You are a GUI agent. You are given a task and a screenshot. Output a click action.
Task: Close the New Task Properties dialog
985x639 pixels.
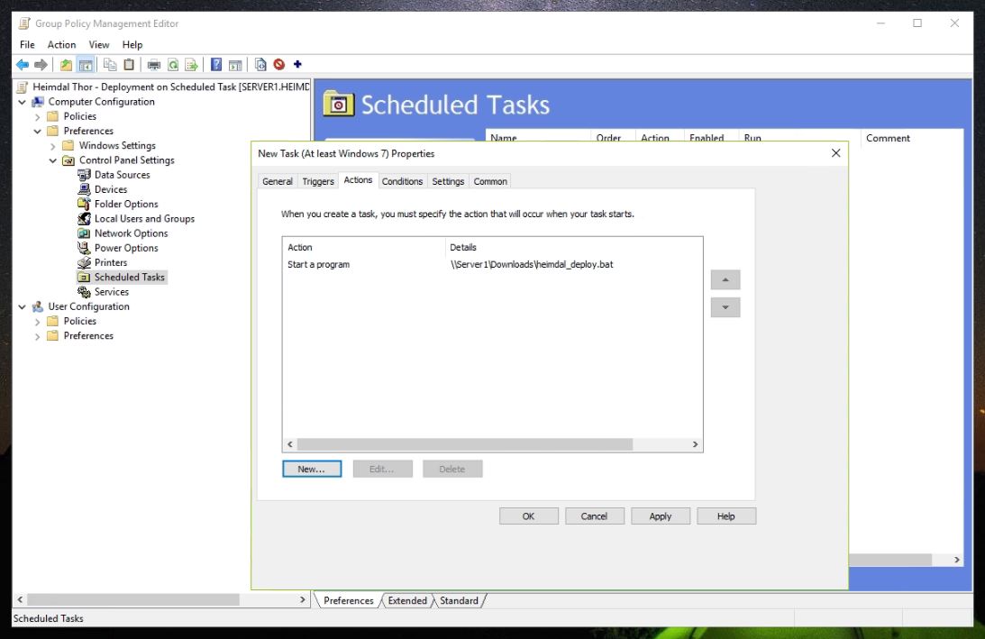coord(835,153)
